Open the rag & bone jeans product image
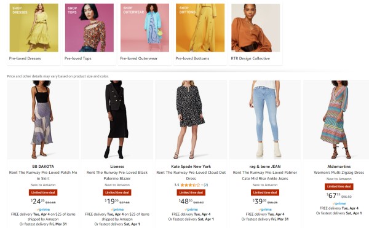369x228 pixels. 265,120
